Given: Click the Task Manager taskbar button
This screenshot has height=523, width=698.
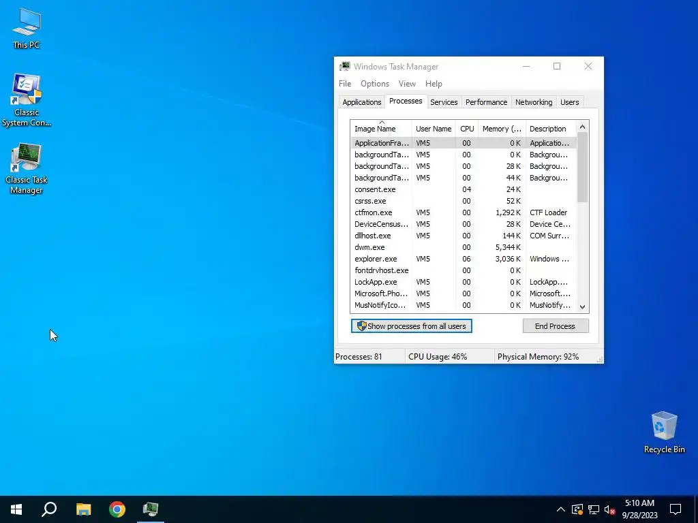Looking at the screenshot, I should click(x=151, y=509).
